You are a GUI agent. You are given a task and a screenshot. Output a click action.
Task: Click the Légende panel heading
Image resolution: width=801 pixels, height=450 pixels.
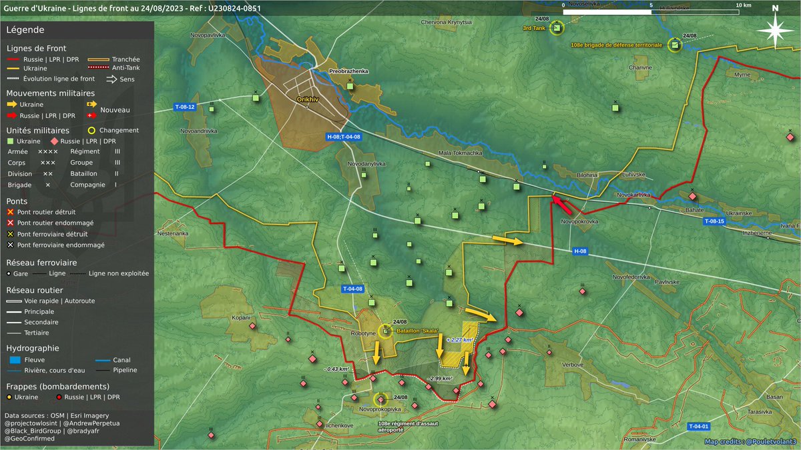pyautogui.click(x=25, y=30)
